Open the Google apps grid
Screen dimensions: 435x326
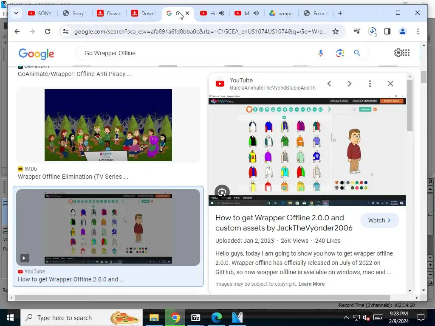click(x=406, y=53)
